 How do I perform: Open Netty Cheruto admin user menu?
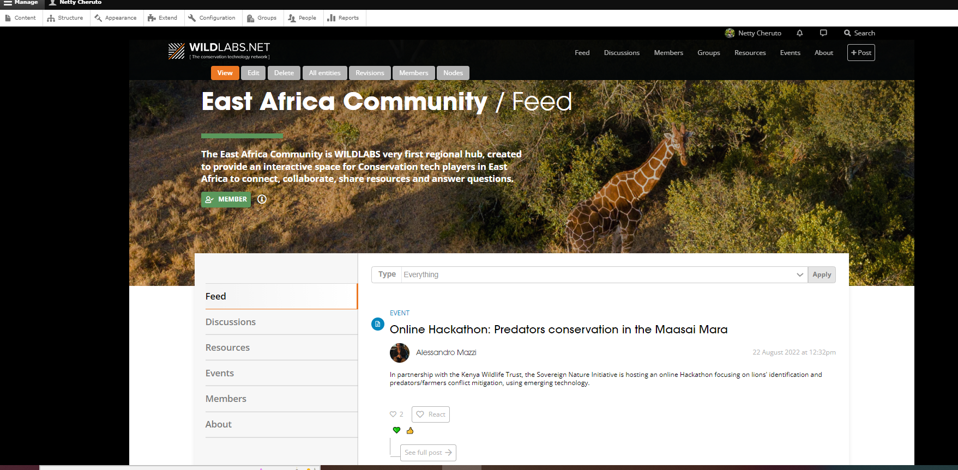75,3
